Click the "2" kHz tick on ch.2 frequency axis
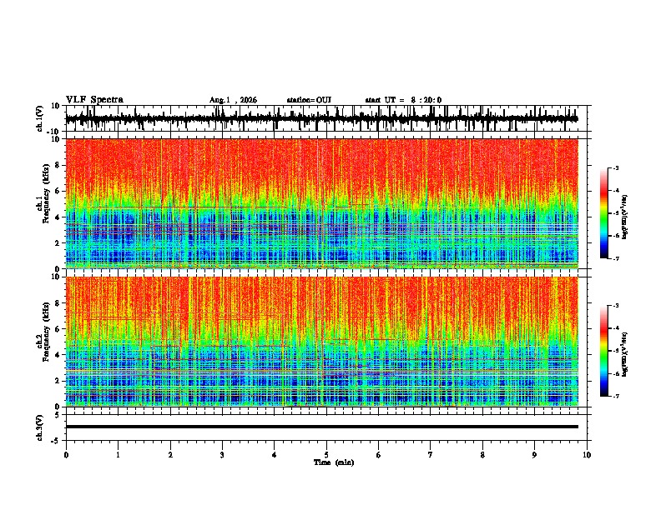This screenshot has width=661, height=510. 58,381
